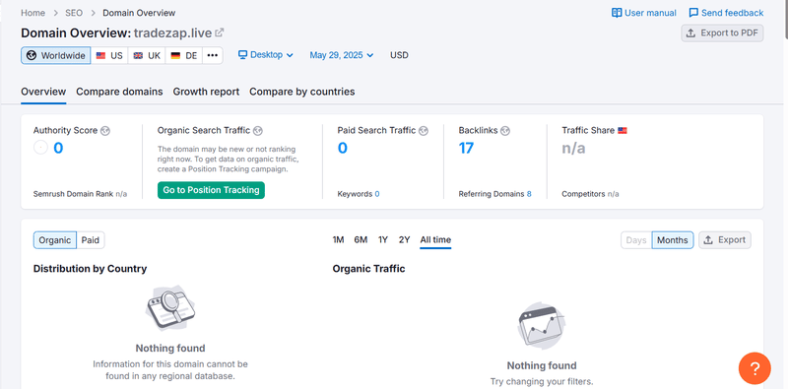This screenshot has height=389, width=788.
Task: Select the UK database button
Action: [147, 55]
